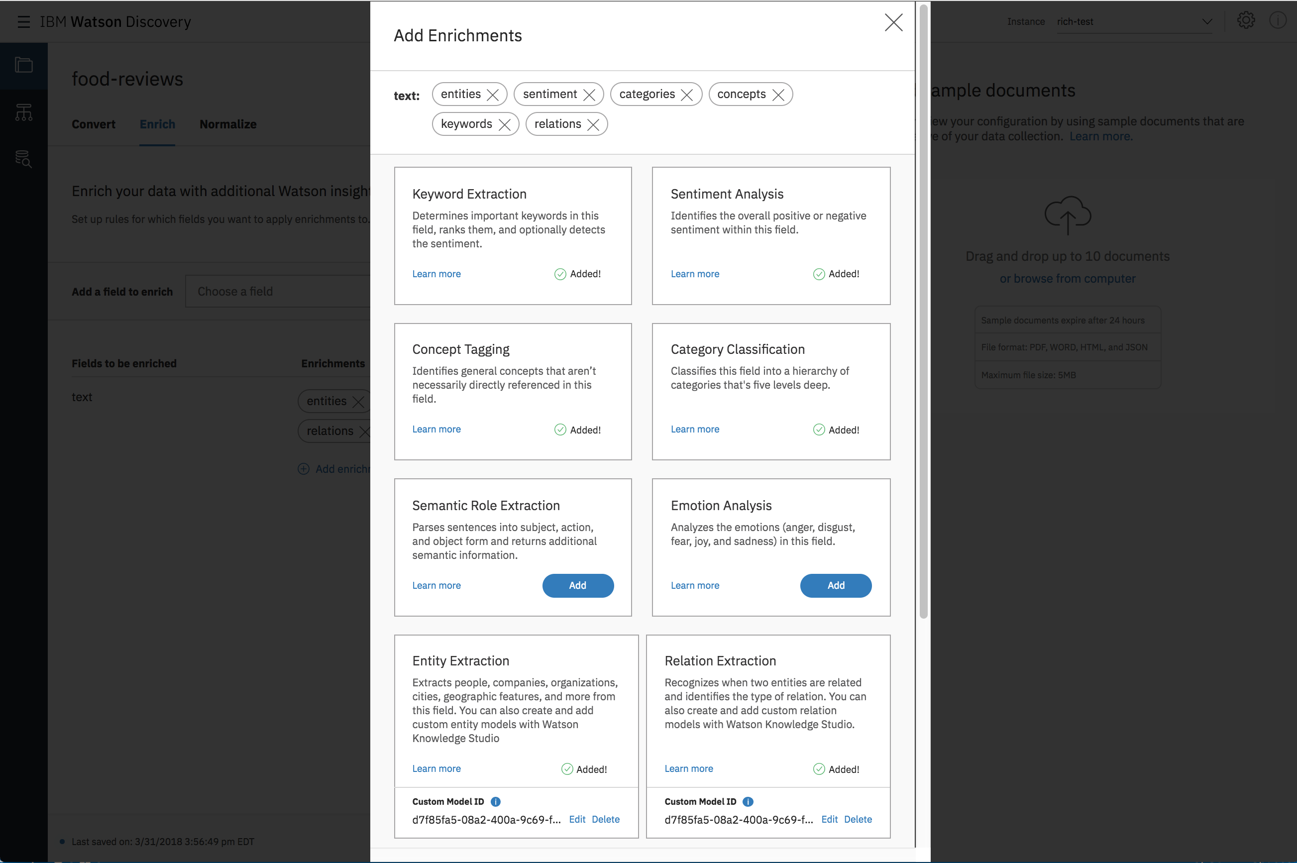The height and width of the screenshot is (863, 1297).
Task: Switch to the Convert tab
Action: pyautogui.click(x=94, y=124)
